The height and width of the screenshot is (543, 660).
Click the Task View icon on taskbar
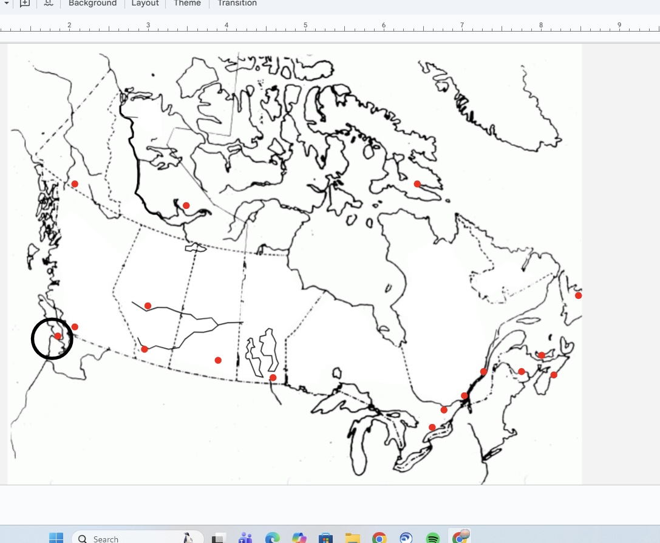point(219,538)
